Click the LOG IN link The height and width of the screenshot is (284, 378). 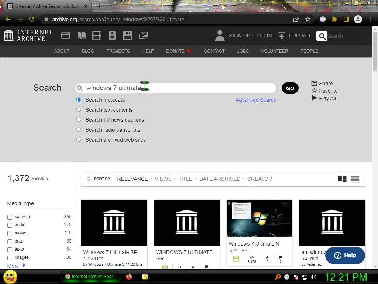(x=263, y=35)
